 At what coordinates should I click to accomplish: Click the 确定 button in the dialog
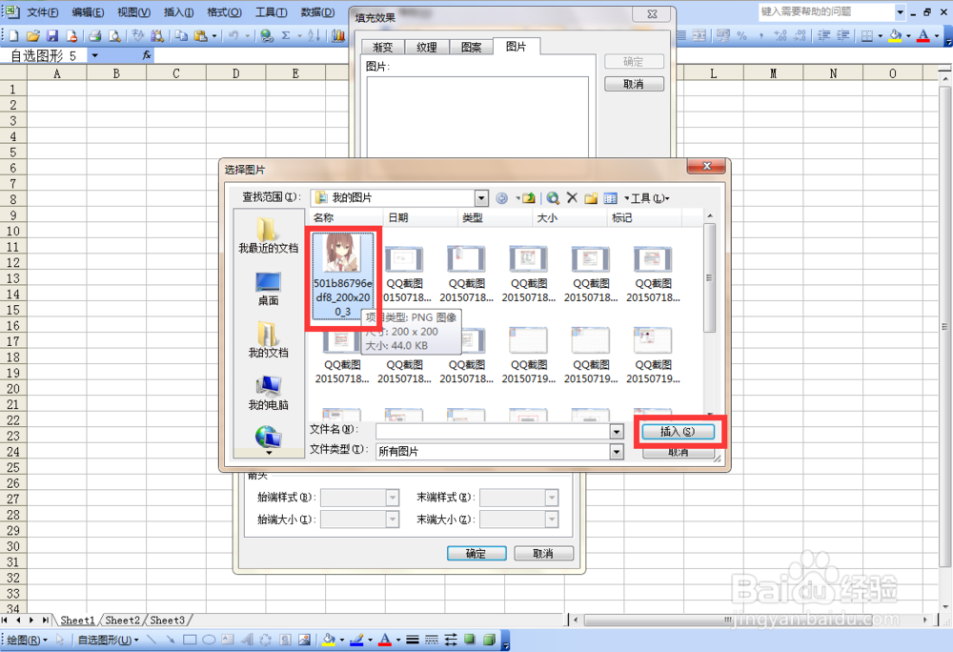pyautogui.click(x=476, y=553)
